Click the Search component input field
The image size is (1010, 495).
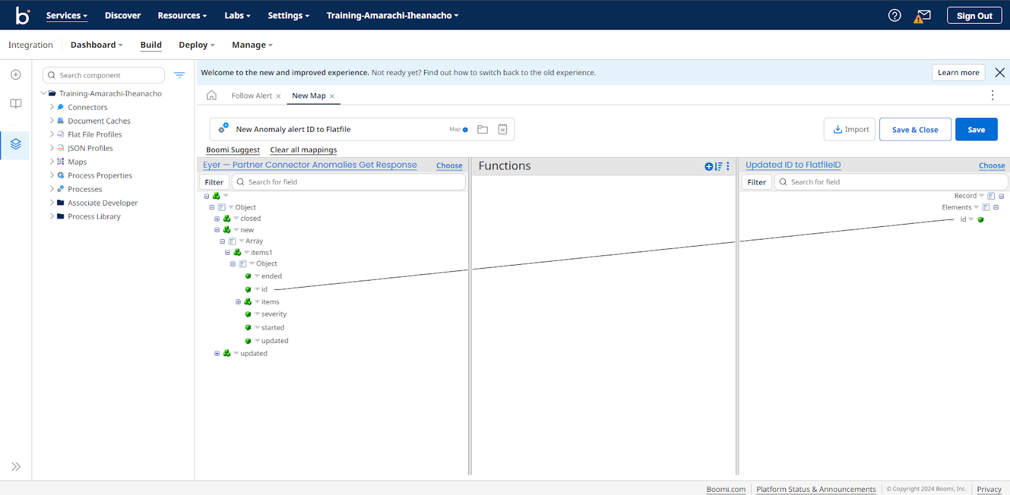coord(104,75)
